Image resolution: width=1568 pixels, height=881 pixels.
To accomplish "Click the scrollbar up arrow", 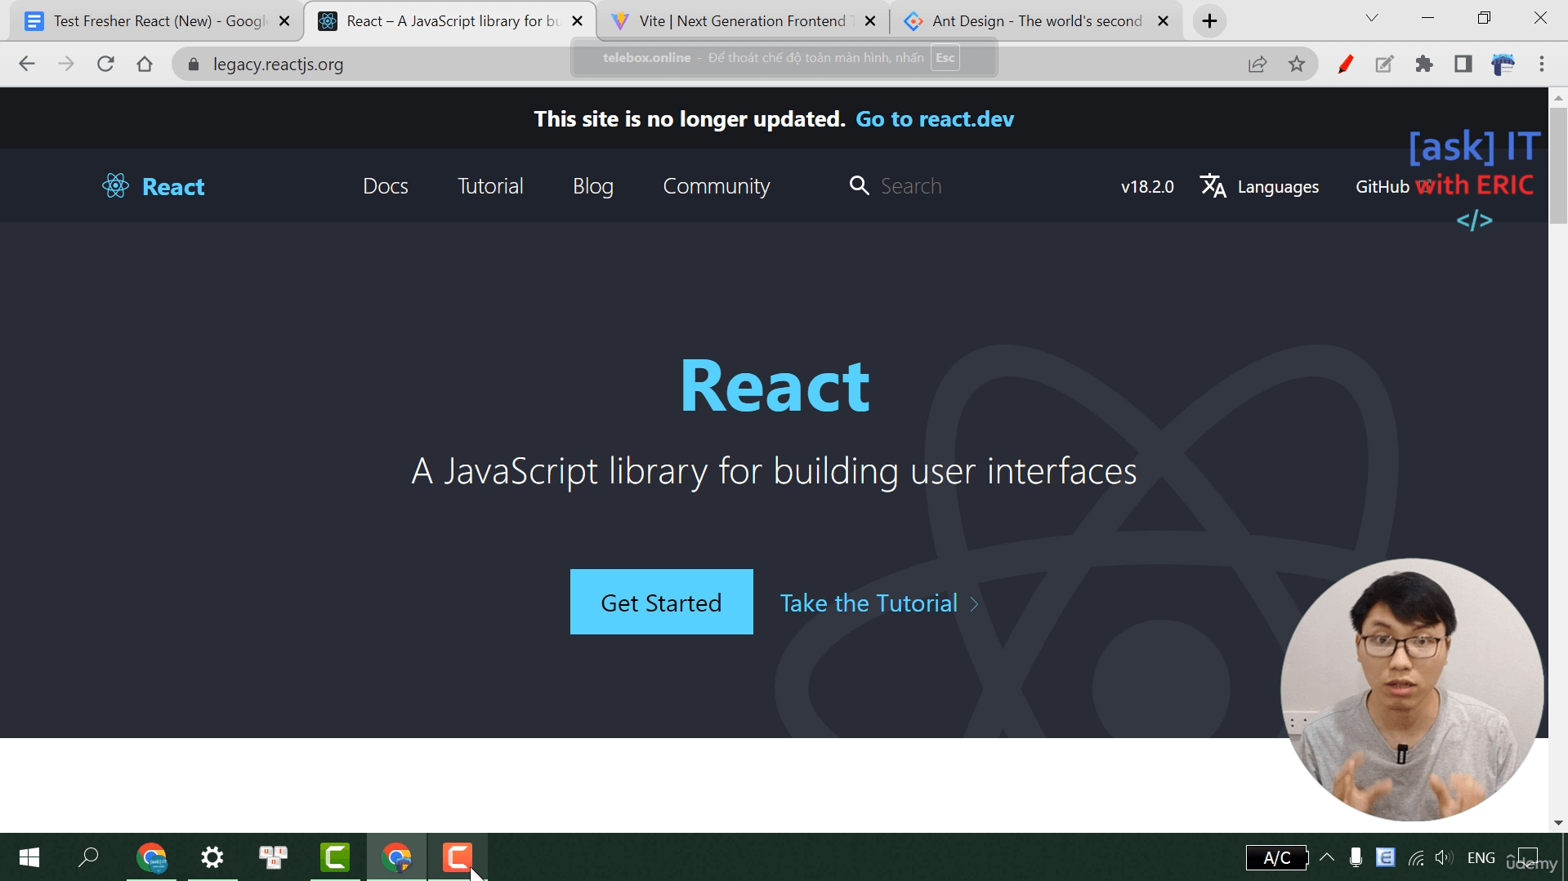I will click(1558, 97).
